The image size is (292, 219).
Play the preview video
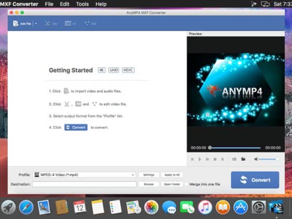[200, 159]
